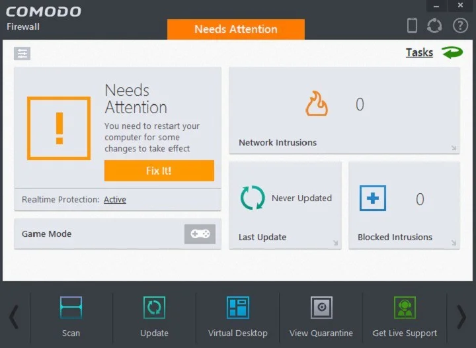Click the Never Updated text
The height and width of the screenshot is (348, 476).
point(301,198)
